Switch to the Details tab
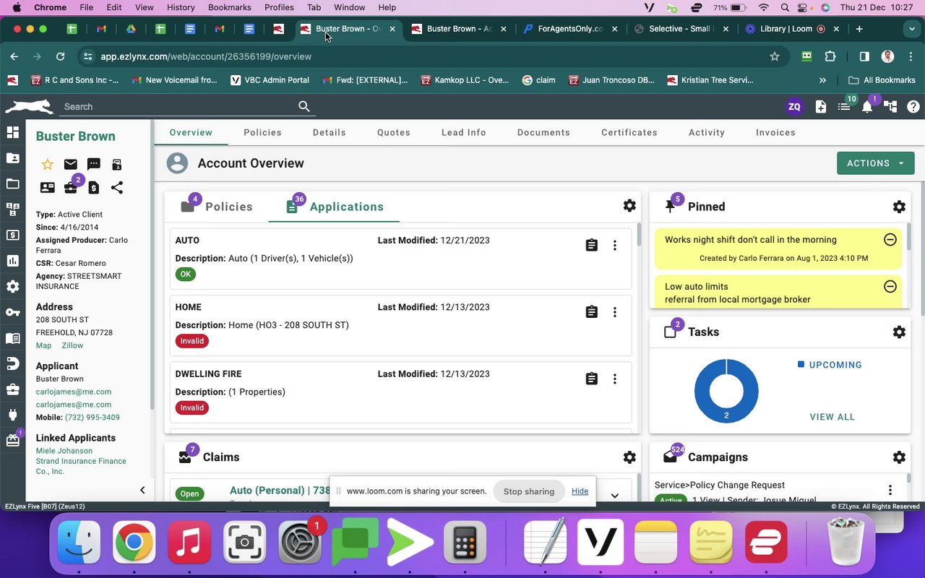 [x=329, y=132]
